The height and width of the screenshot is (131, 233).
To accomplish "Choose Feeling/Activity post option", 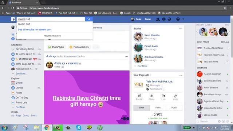I will (x=79, y=47).
